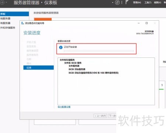Screen dimensions: 166x133
Task: Click the 上一步(P) button
Action: coord(100,116)
